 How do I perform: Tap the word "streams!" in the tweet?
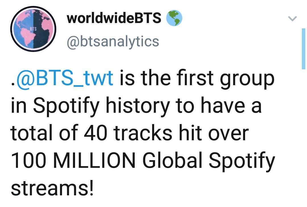52,188
